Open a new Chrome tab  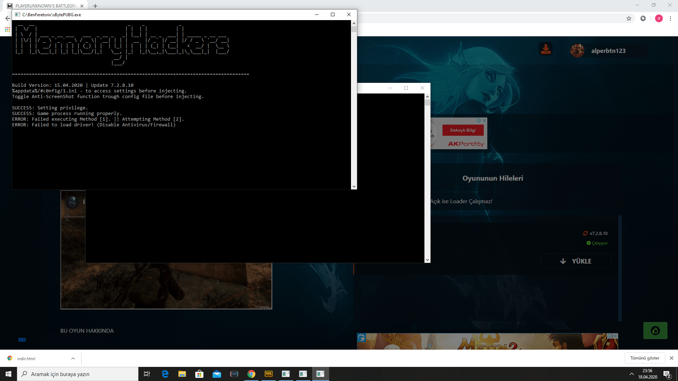pos(95,6)
